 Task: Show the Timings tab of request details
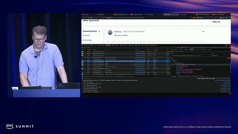click(197, 50)
